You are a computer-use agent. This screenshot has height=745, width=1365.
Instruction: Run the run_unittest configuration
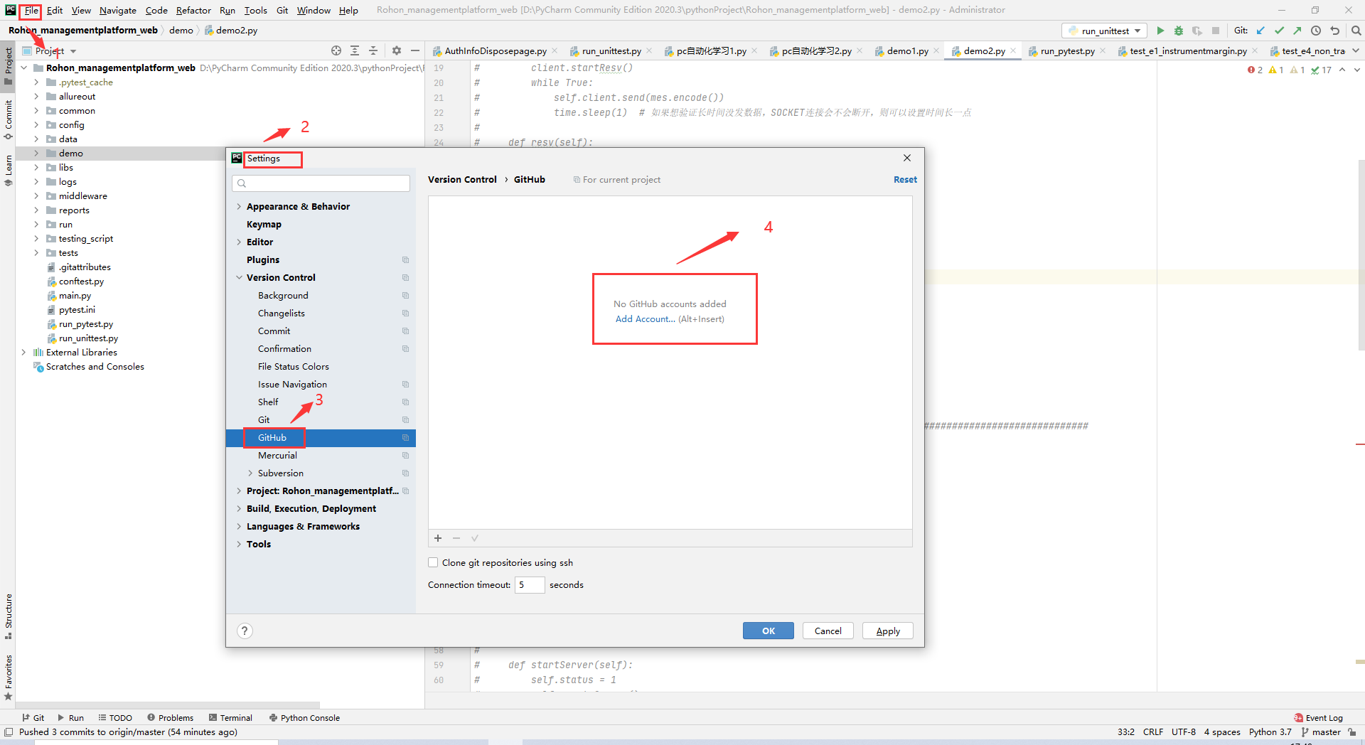coord(1160,31)
